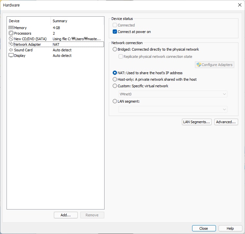Click Sound Card's Auto detect summary
Viewport: 245px width, 234px height.
click(62, 50)
